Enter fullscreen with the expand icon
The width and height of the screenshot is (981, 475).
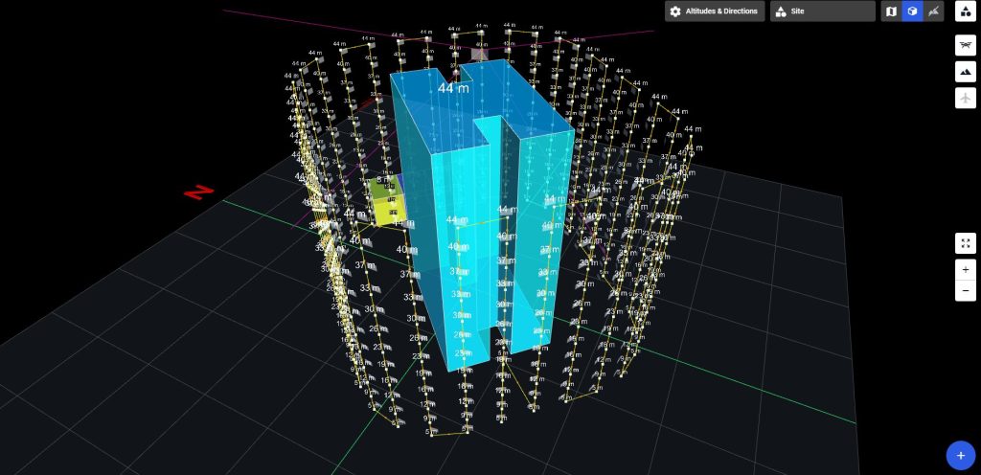pyautogui.click(x=966, y=243)
